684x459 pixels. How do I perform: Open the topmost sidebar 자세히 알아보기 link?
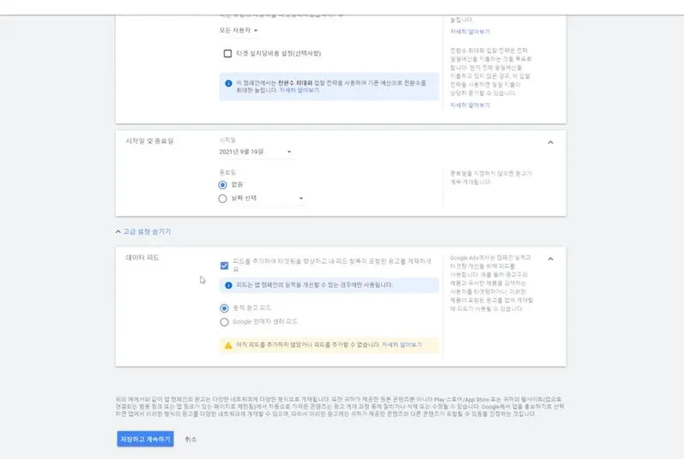coord(470,32)
